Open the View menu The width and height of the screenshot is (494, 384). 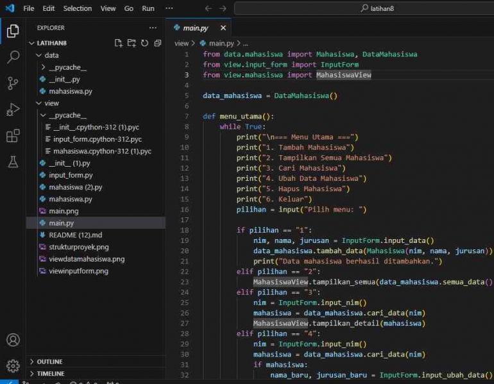108,8
